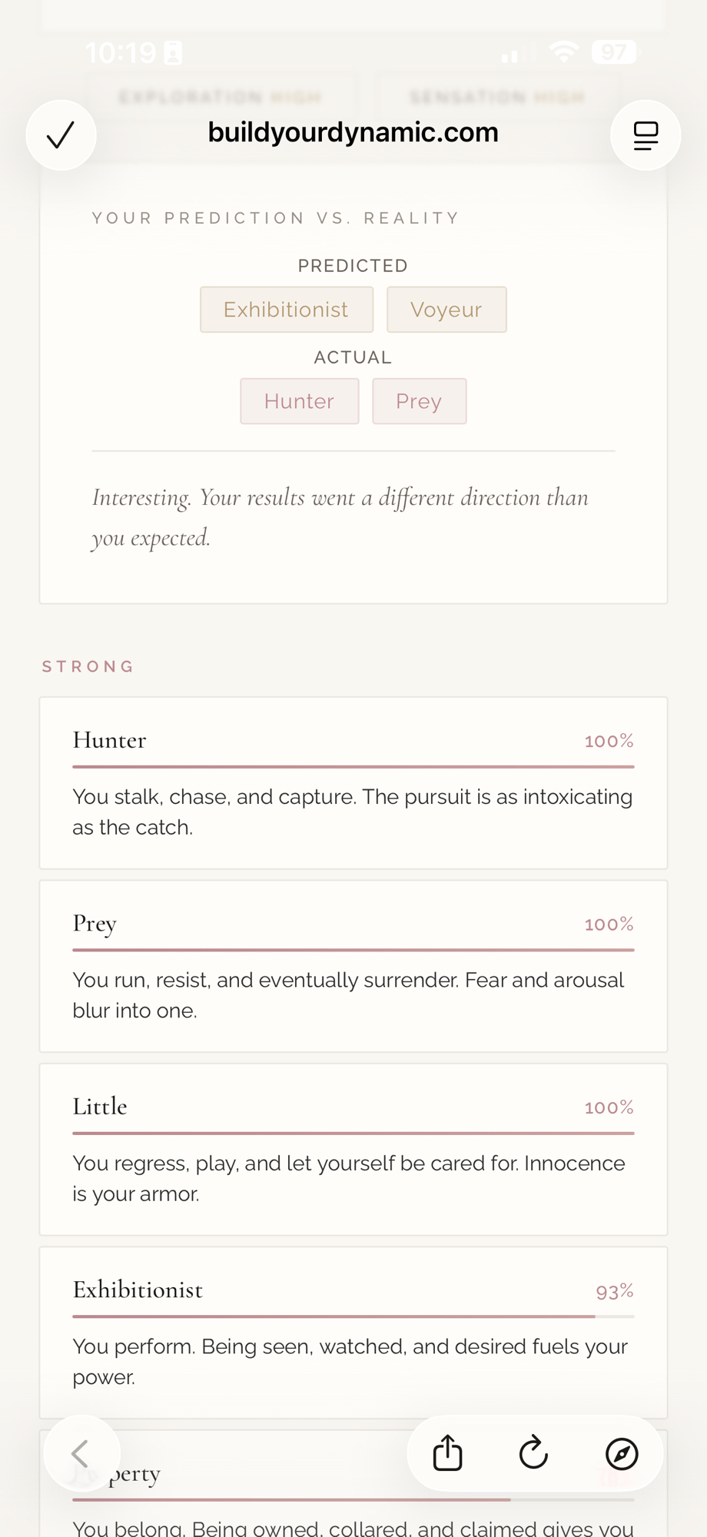Open the reader/page menu icon
Screen dimensions: 707x1537
tap(646, 135)
